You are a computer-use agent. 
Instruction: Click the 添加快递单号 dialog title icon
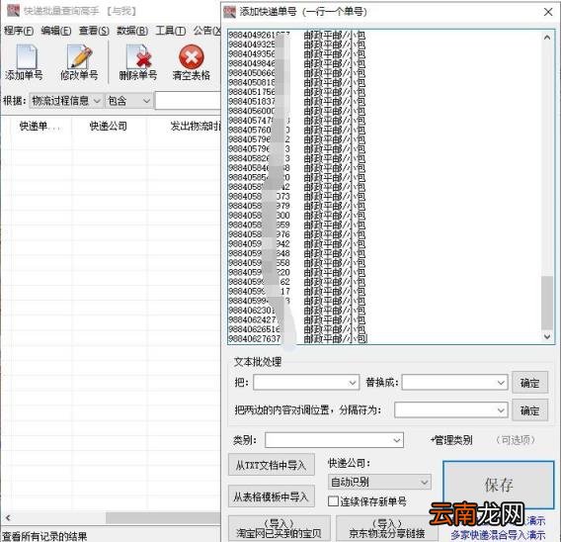pos(230,12)
